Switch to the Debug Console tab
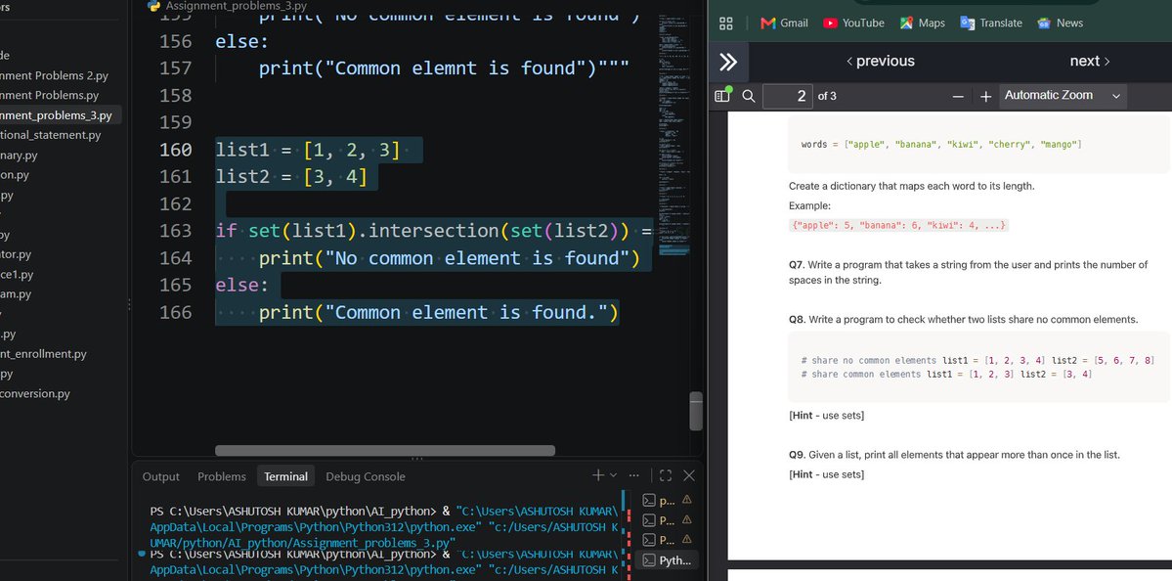Viewport: 1172px width, 581px height. [x=366, y=476]
